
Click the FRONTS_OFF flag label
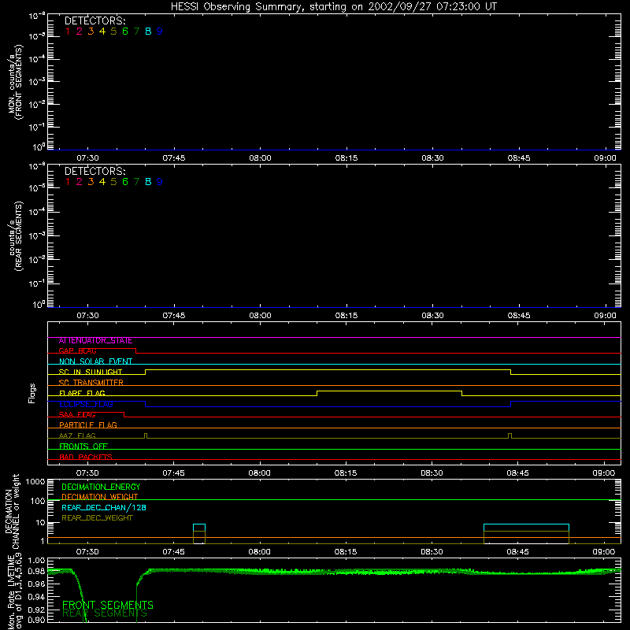pos(83,447)
